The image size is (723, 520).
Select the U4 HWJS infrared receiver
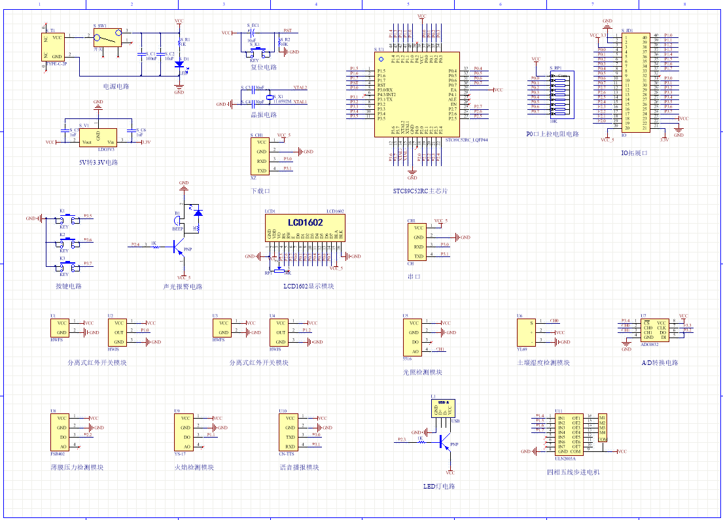pyautogui.click(x=279, y=332)
